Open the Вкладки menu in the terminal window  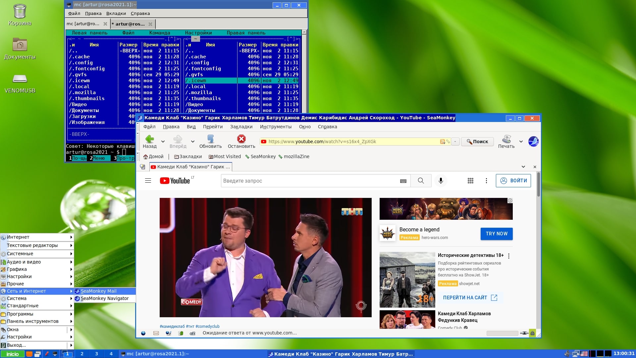coord(116,14)
